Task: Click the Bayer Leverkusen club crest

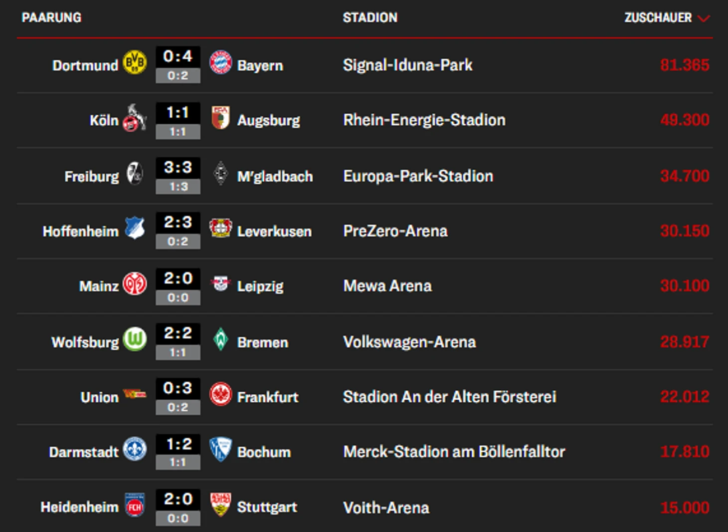Action: (220, 228)
